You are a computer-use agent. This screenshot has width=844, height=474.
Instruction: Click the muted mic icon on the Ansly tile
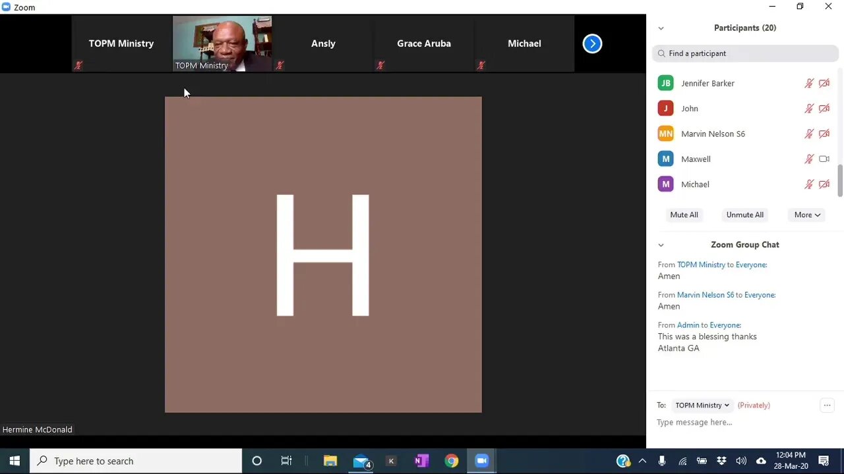280,65
